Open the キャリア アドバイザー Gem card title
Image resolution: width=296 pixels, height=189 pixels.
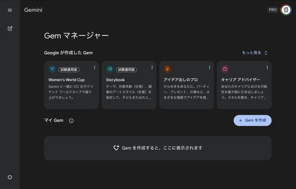(x=240, y=80)
